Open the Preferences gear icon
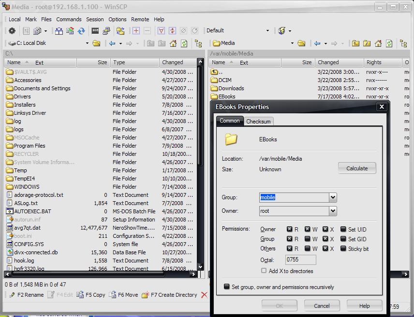This screenshot has height=317, width=414. [x=12, y=31]
